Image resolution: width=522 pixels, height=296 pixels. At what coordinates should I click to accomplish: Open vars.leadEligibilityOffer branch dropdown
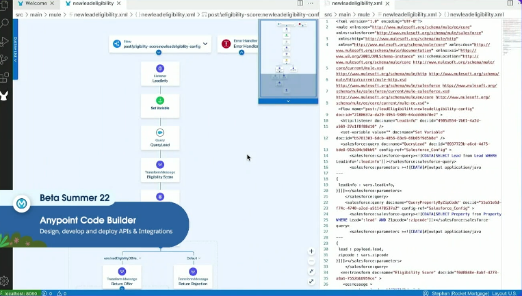click(122, 258)
